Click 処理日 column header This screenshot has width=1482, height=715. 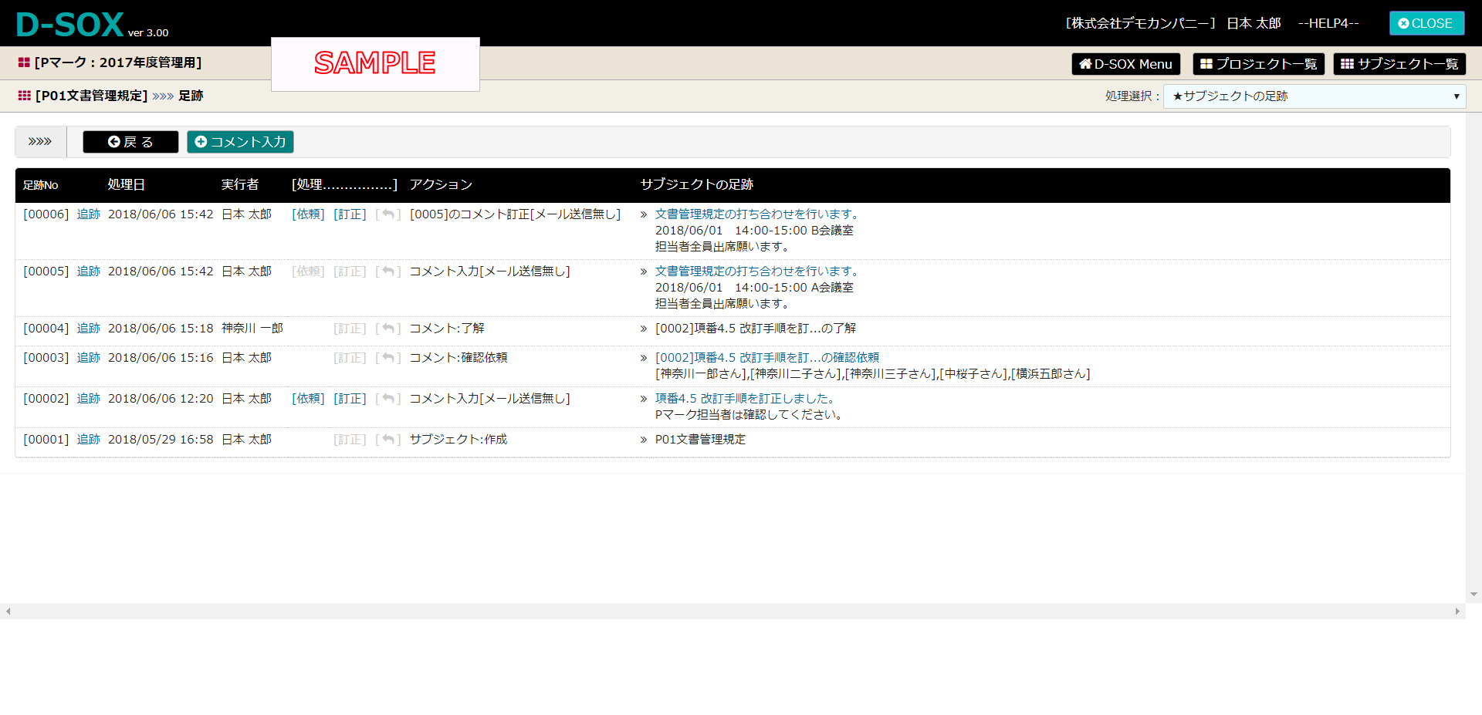(127, 185)
